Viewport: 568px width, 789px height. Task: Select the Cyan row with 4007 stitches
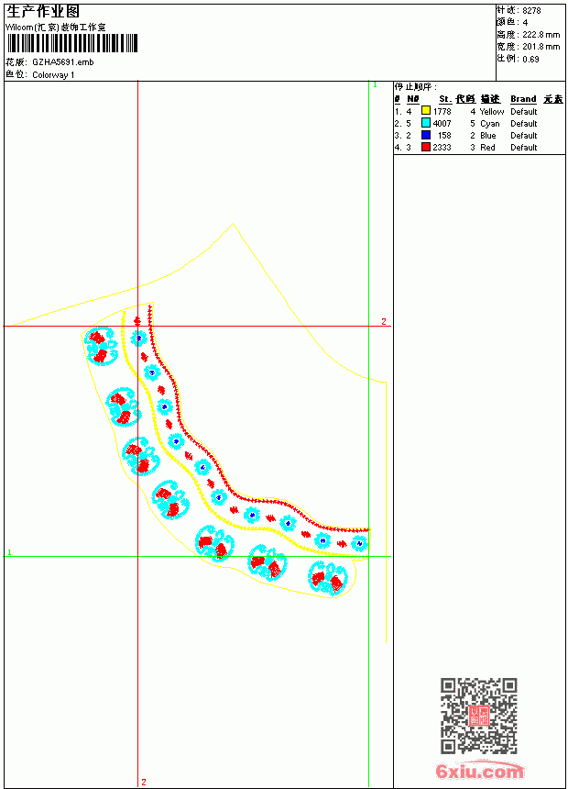click(479, 123)
